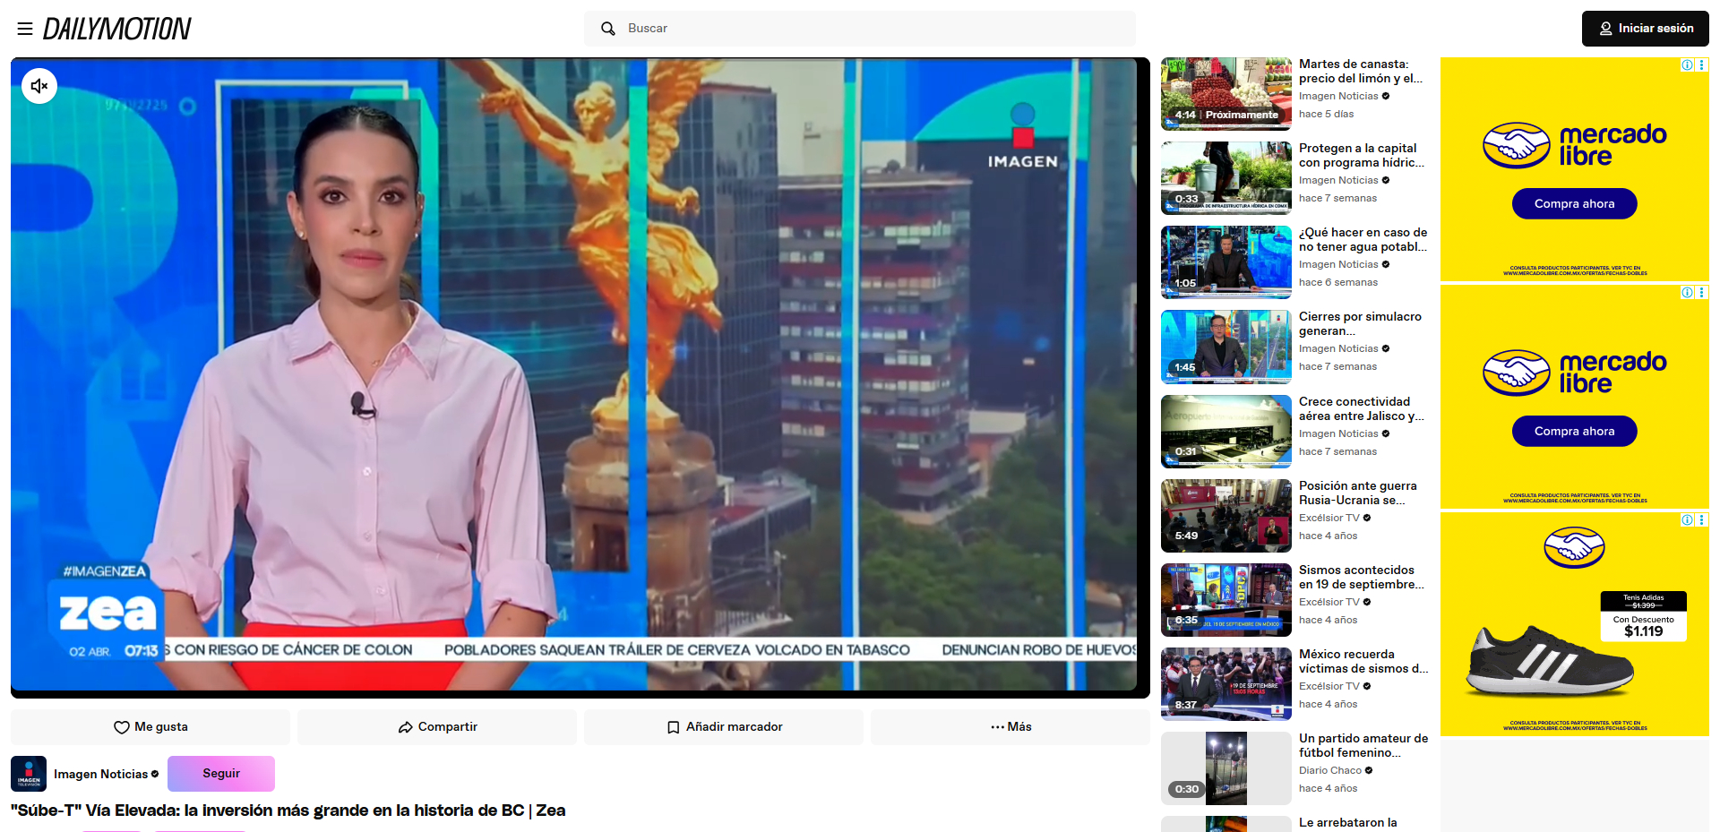Unmute the video with the speaker icon
The image size is (1720, 832).
coord(39,86)
